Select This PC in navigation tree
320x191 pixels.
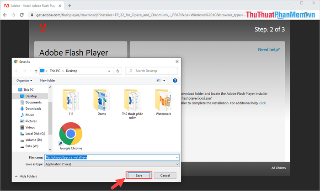(26, 90)
